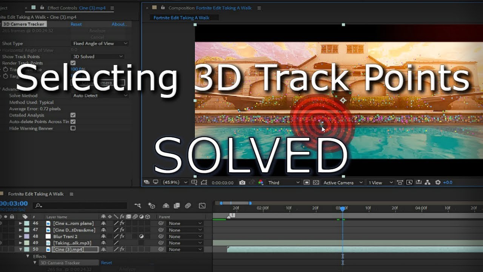Toggle audio for the Taking...alk.mp3 layer
The height and width of the screenshot is (272, 483).
[1, 243]
